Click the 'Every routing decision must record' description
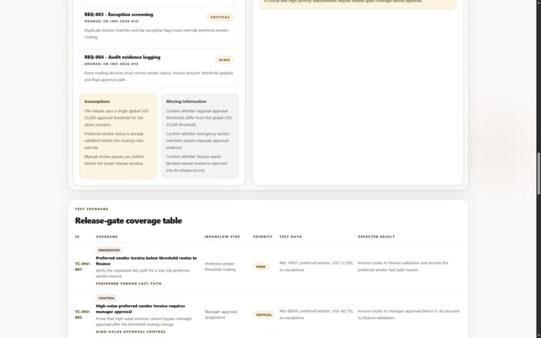Viewport: 541px width, 338px height. [x=158, y=76]
